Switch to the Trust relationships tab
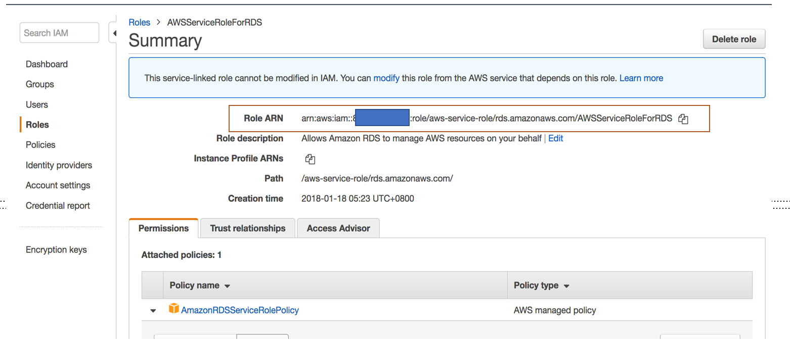This screenshot has width=790, height=344. pyautogui.click(x=248, y=228)
